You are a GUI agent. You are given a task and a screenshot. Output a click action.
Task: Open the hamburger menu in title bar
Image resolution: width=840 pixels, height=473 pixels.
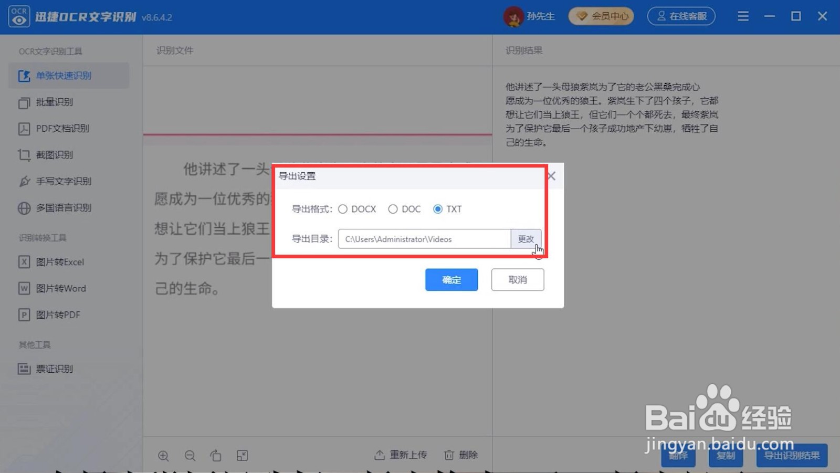pos(742,16)
